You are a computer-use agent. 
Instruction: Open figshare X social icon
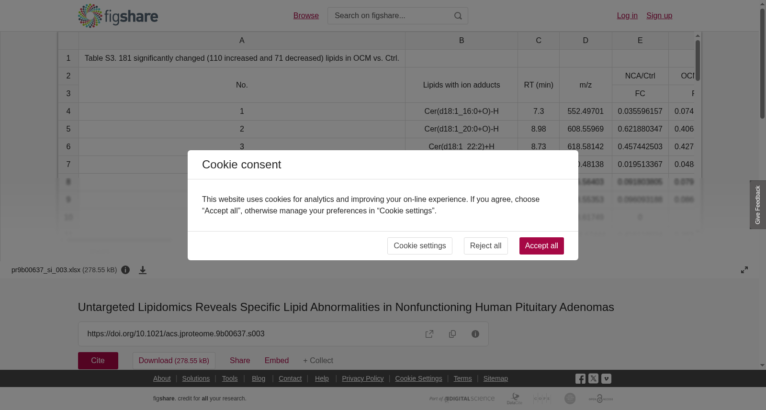point(593,378)
